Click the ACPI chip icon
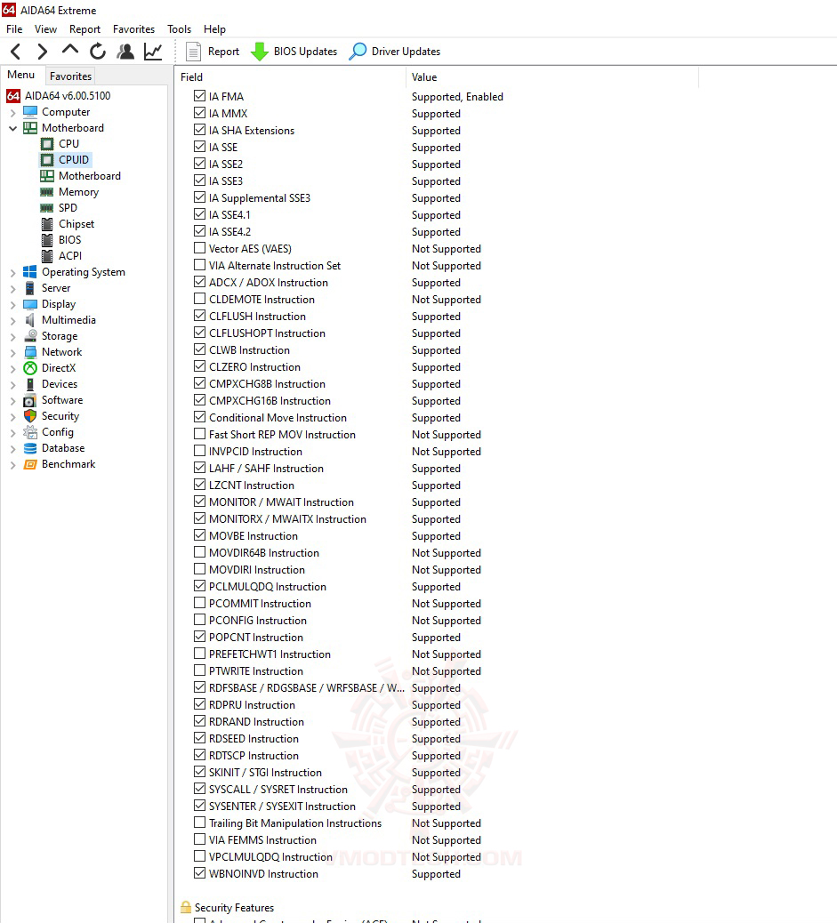Viewport: 837px width, 923px height. (47, 255)
